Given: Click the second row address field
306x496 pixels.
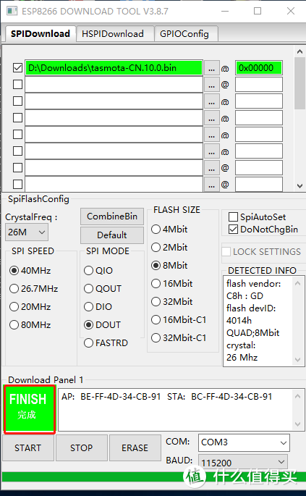Looking at the screenshot, I should pos(258,85).
